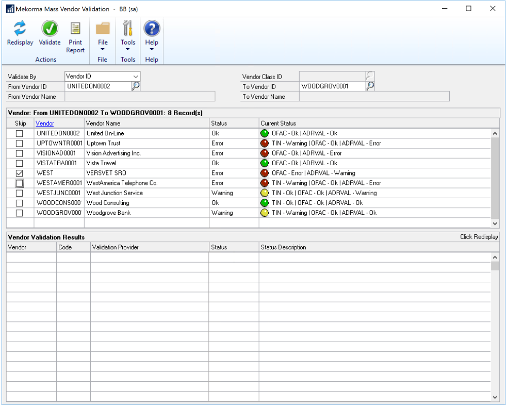Screen dimensions: 507x406
Task: Open the Tools wrench icon menu
Action: tap(128, 29)
